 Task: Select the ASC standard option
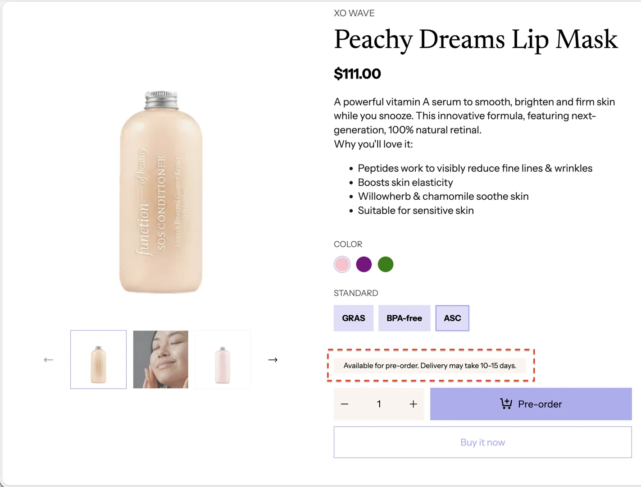tap(452, 318)
